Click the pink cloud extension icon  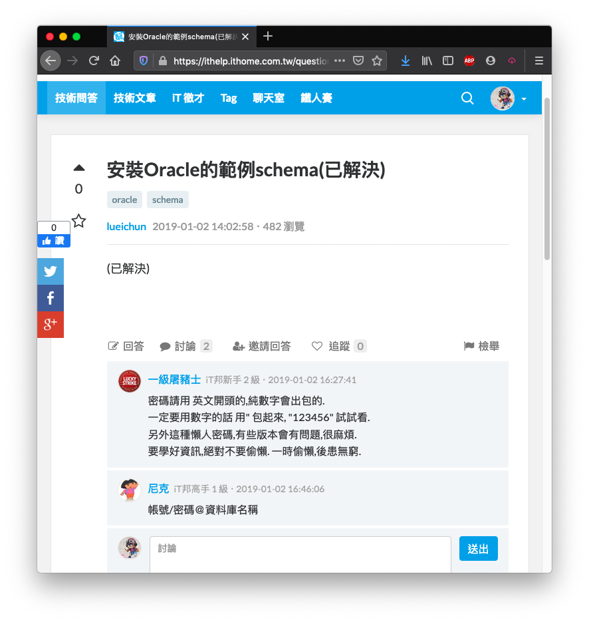[x=512, y=61]
